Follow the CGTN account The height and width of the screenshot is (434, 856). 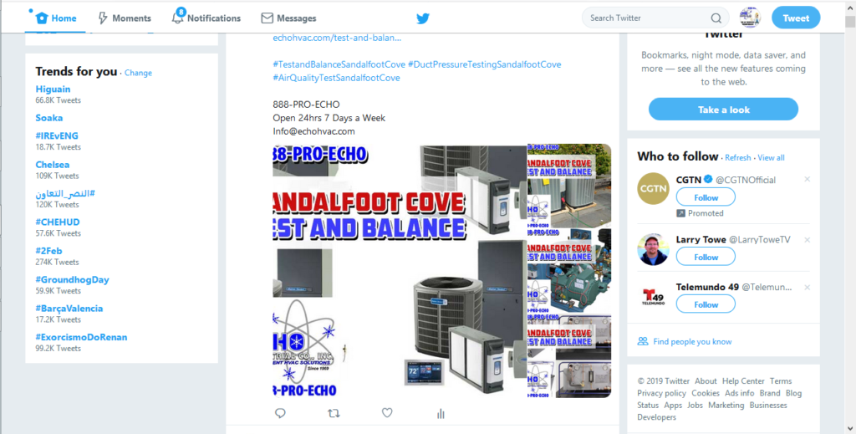(x=706, y=197)
